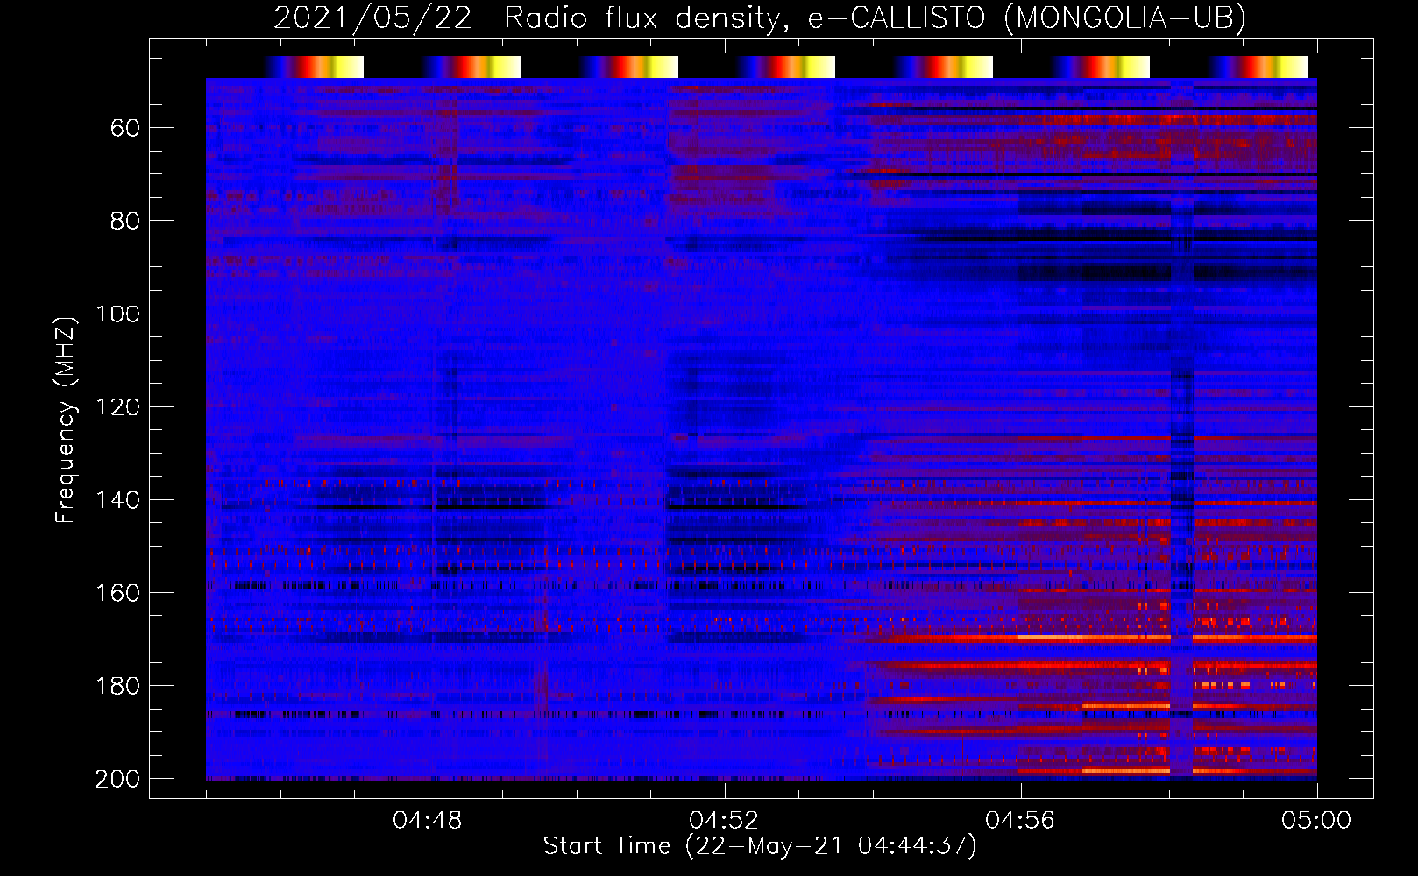
Task: Click the 'Start Time (22-May-21 04:44:37)' label
Action: (760, 846)
